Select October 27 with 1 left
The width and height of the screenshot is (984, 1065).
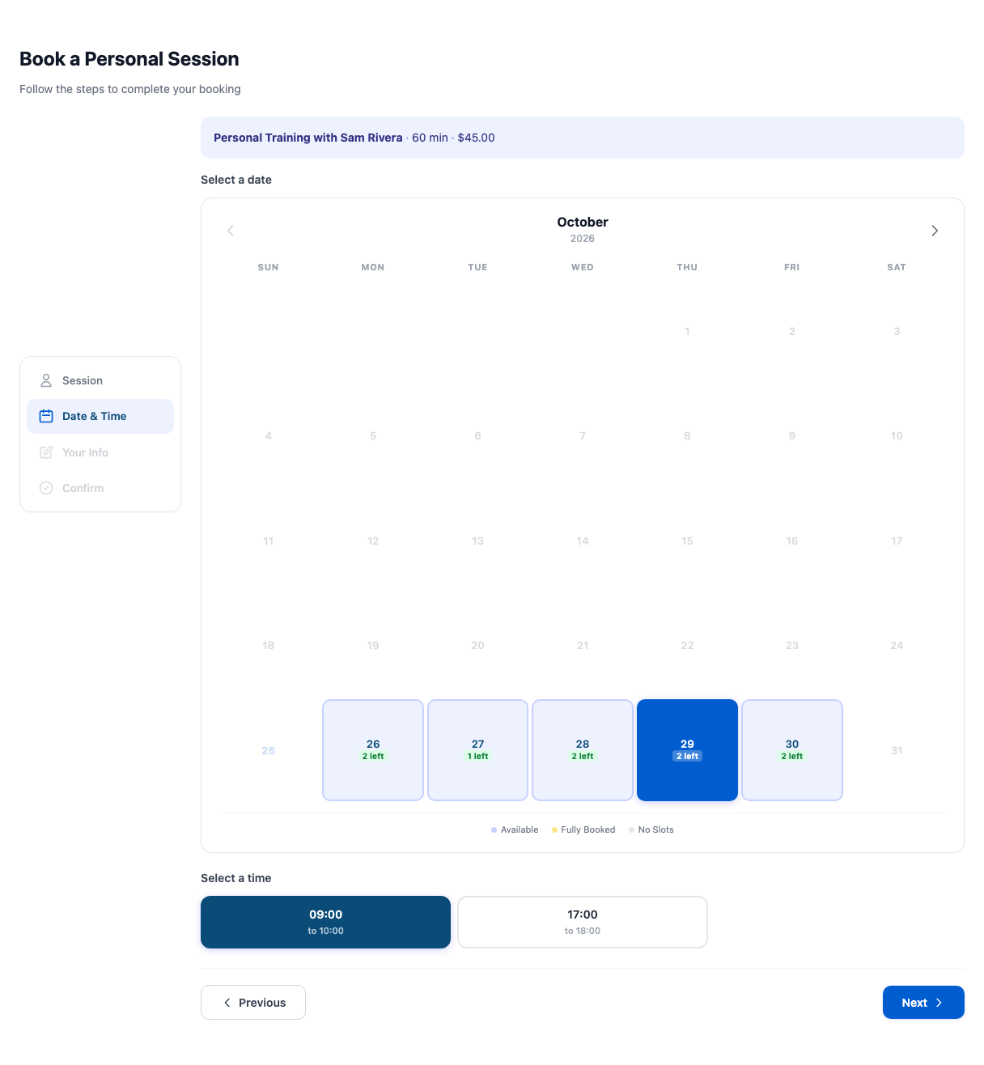(x=477, y=750)
